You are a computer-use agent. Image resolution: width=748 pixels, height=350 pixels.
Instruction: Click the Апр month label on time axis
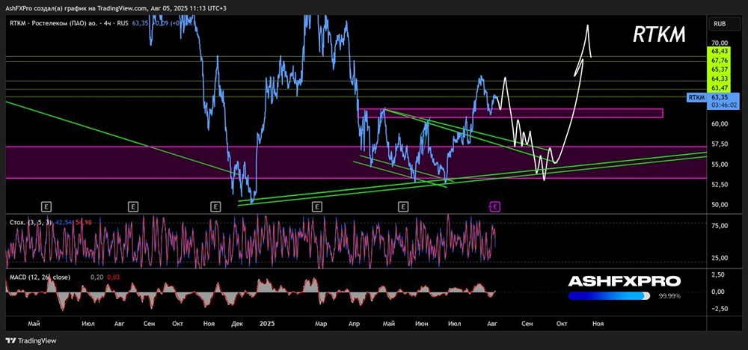click(x=354, y=324)
